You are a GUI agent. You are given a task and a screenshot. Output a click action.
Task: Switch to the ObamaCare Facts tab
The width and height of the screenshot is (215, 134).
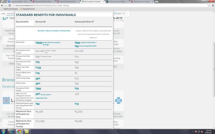[x=44, y=2]
